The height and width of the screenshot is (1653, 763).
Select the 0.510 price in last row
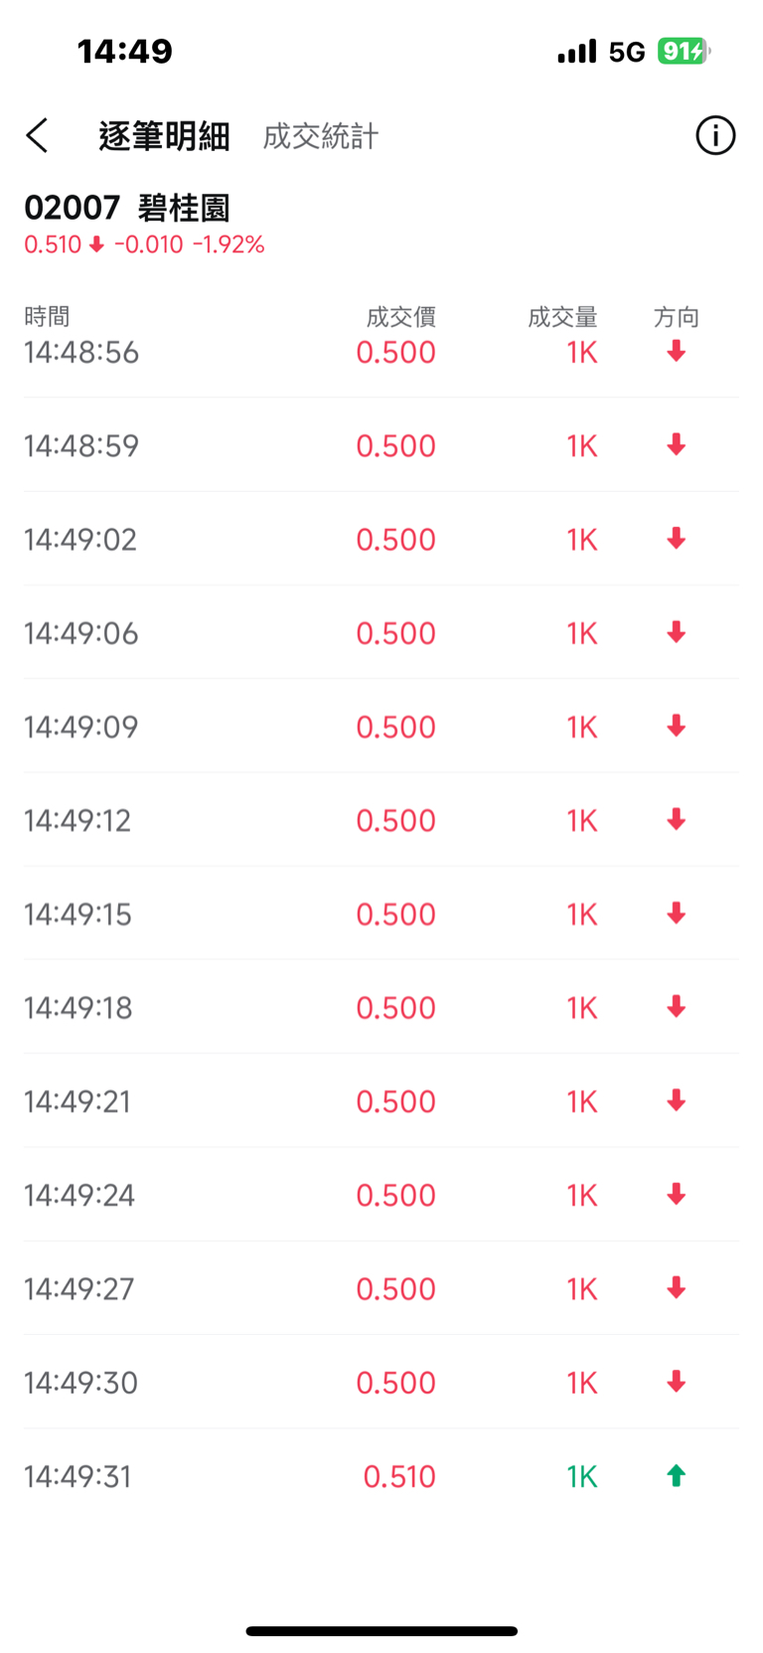[399, 1476]
